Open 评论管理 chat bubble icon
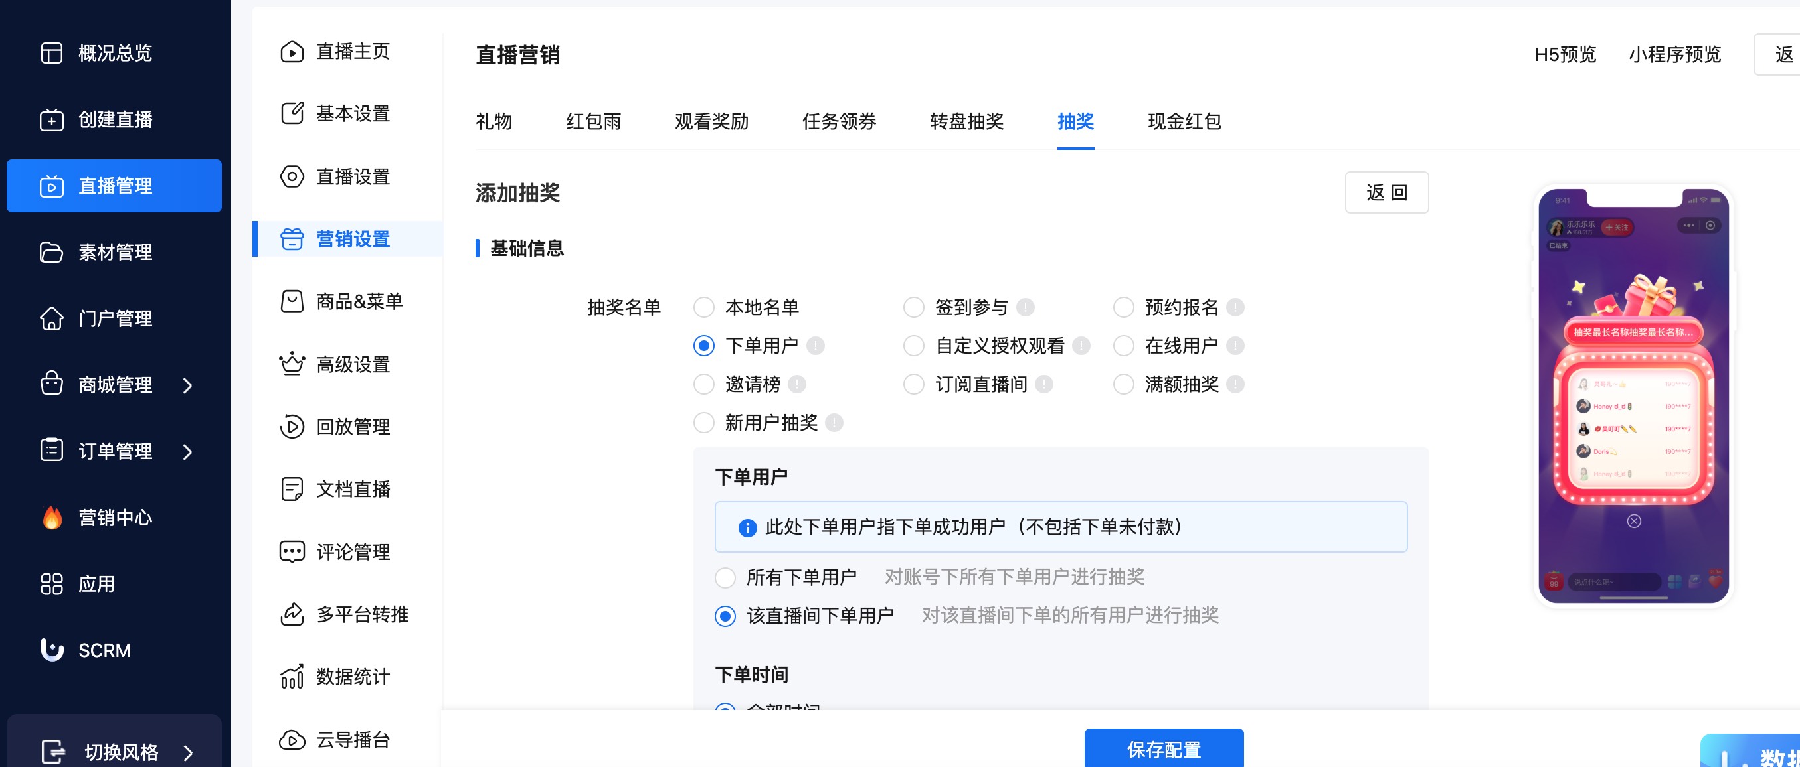 tap(292, 552)
